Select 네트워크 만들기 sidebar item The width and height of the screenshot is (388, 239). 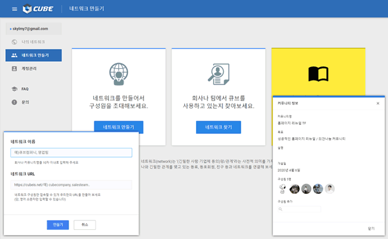[x=34, y=55]
